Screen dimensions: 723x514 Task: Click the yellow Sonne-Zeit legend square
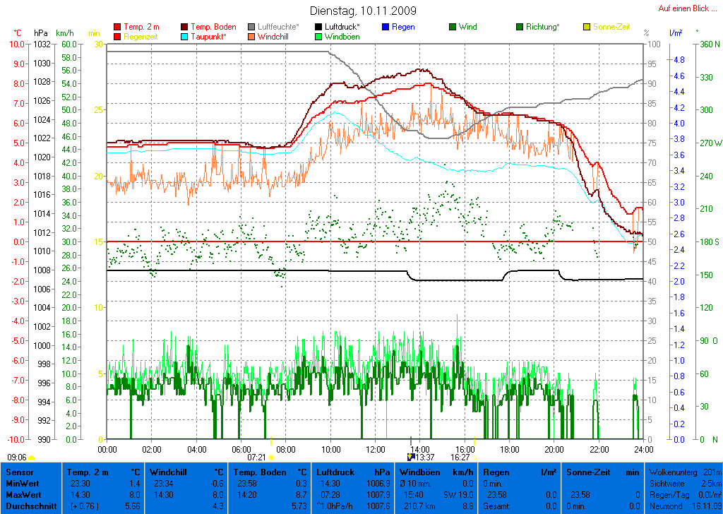587,27
